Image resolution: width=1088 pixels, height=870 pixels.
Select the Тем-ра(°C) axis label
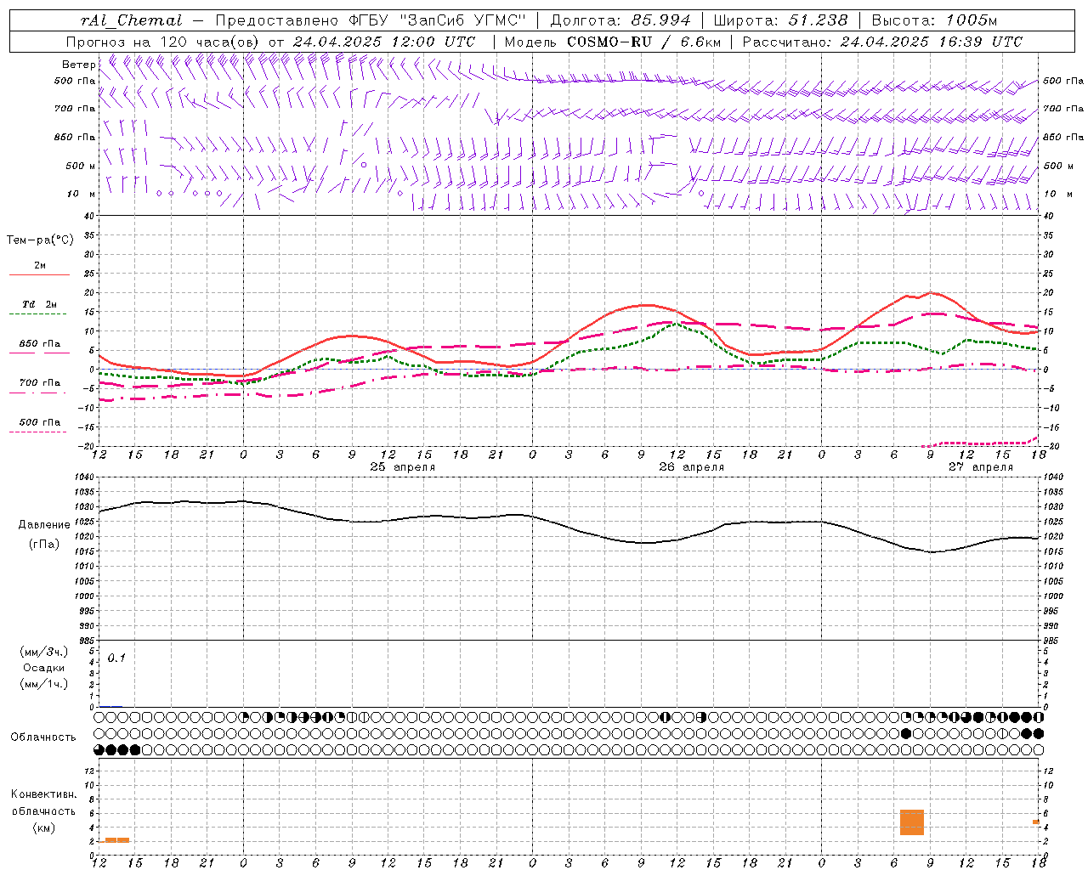click(40, 240)
